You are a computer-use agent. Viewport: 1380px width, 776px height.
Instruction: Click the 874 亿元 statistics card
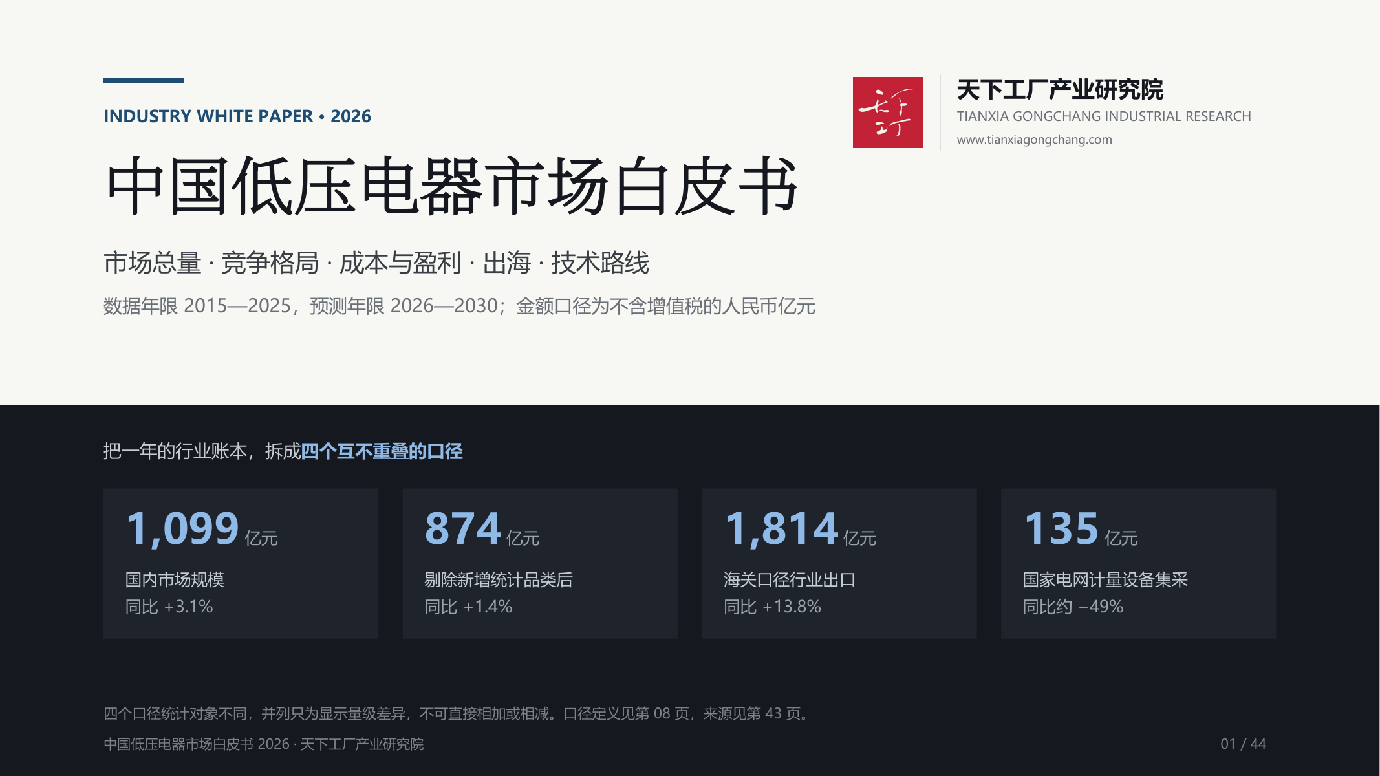[540, 563]
